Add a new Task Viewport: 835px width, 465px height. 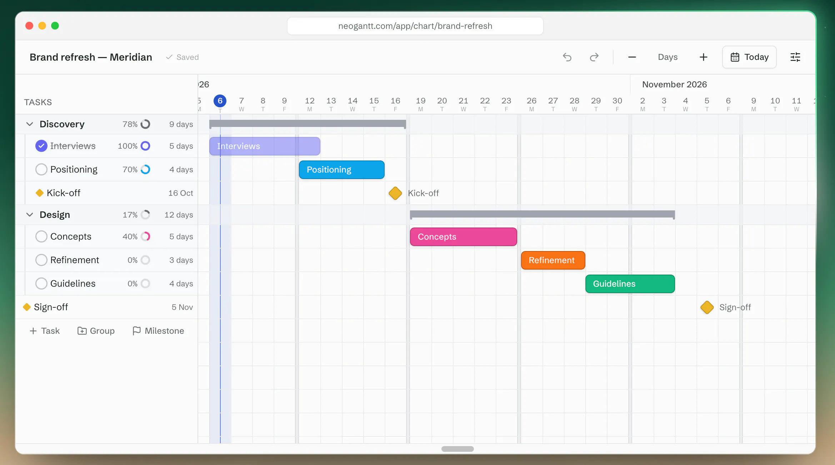[x=45, y=331]
